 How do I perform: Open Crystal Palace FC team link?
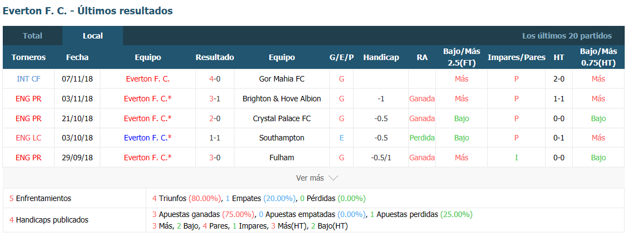tap(281, 118)
